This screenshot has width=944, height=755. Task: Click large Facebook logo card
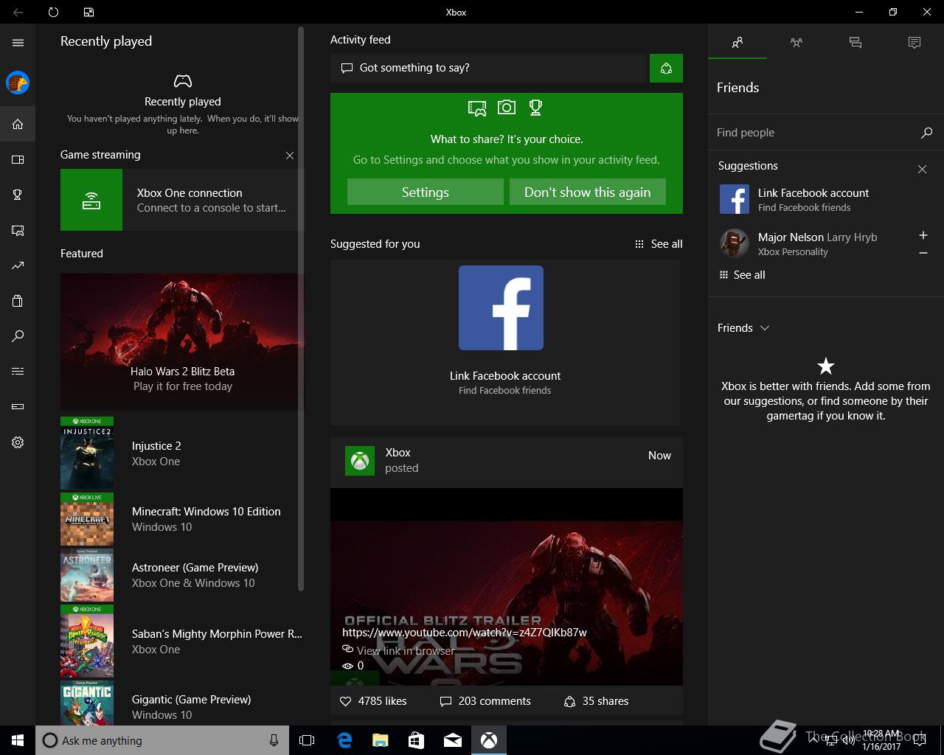(x=501, y=308)
